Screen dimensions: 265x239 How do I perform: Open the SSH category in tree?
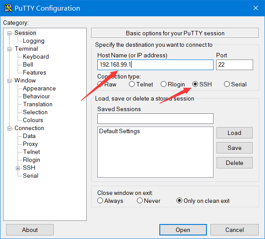pyautogui.click(x=29, y=168)
